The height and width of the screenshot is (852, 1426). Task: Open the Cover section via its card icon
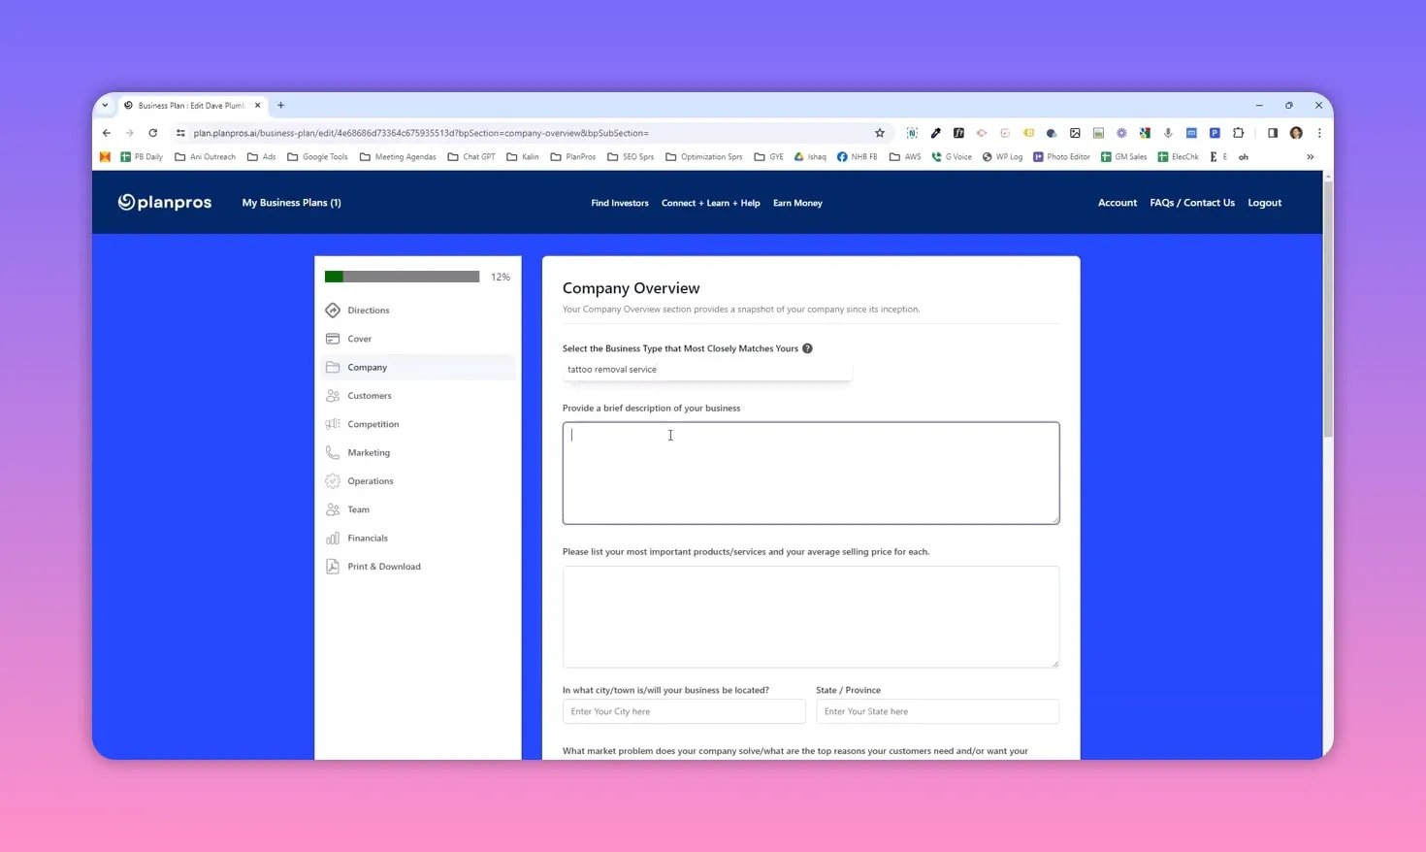click(333, 338)
